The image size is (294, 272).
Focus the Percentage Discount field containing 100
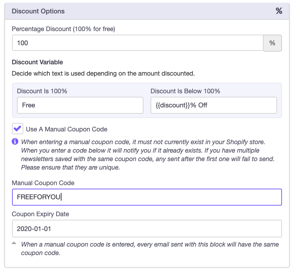138,43
